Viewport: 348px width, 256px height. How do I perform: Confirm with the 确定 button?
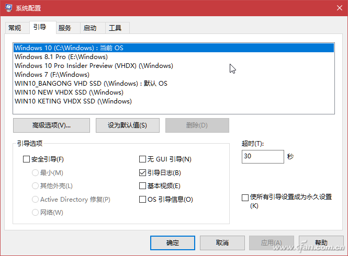pyautogui.click(x=173, y=243)
